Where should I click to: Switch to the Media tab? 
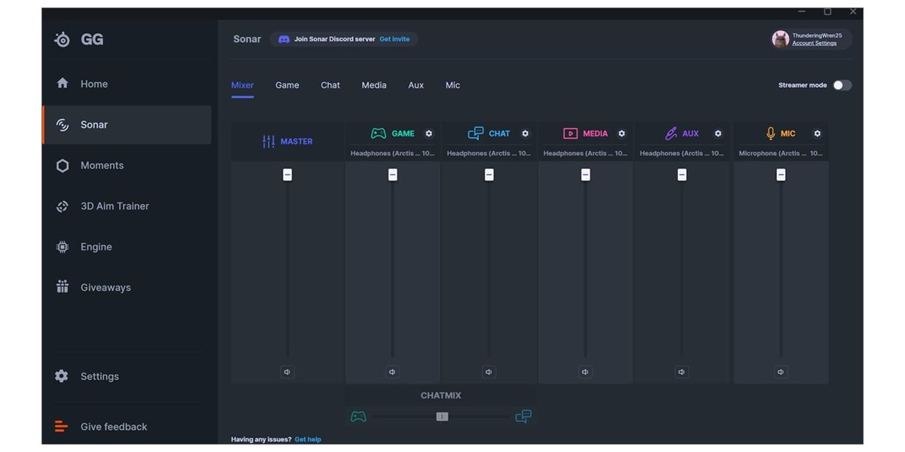point(374,85)
